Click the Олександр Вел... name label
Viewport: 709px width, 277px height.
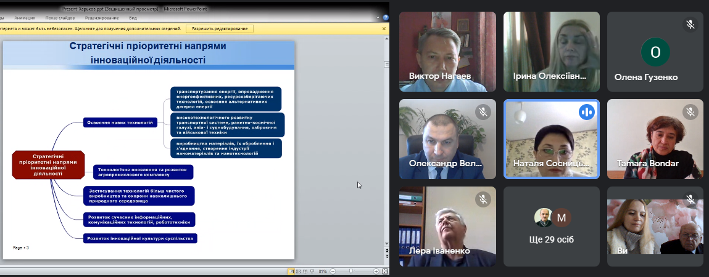(446, 163)
